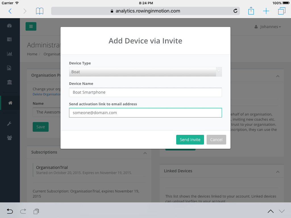The image size is (291, 218).
Task: Collapse the Linked Devices section
Action: (x=278, y=171)
